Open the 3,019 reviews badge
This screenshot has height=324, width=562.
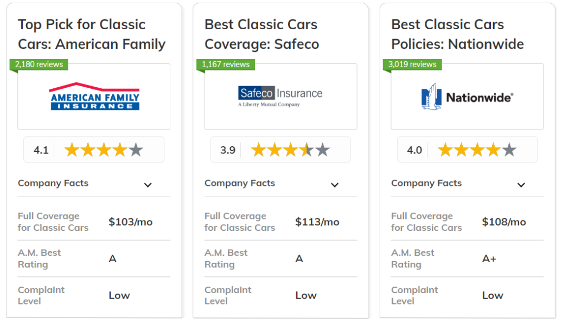coord(412,64)
